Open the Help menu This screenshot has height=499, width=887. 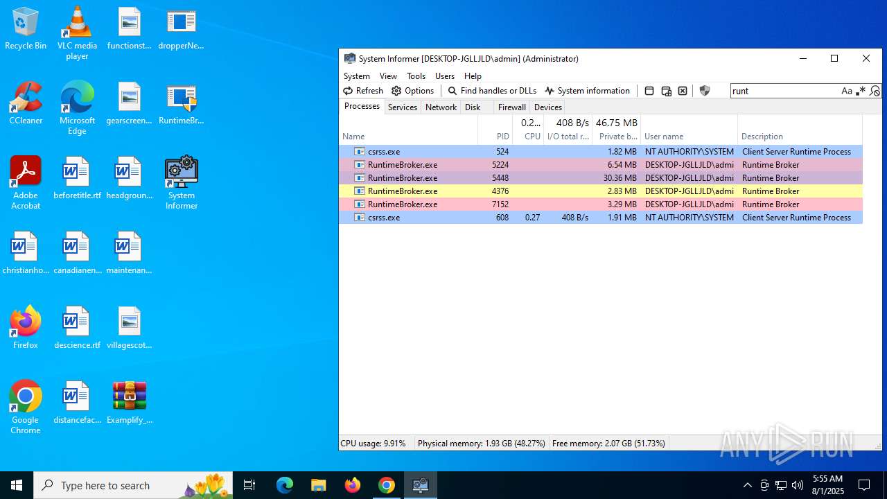point(473,76)
